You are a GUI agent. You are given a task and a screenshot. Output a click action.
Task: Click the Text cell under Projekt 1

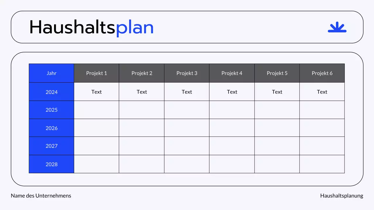[96, 92]
